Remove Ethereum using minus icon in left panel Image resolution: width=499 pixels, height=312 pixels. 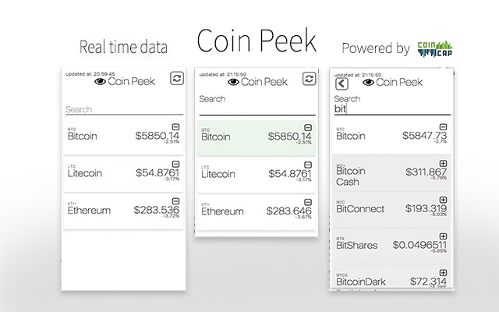(x=176, y=200)
